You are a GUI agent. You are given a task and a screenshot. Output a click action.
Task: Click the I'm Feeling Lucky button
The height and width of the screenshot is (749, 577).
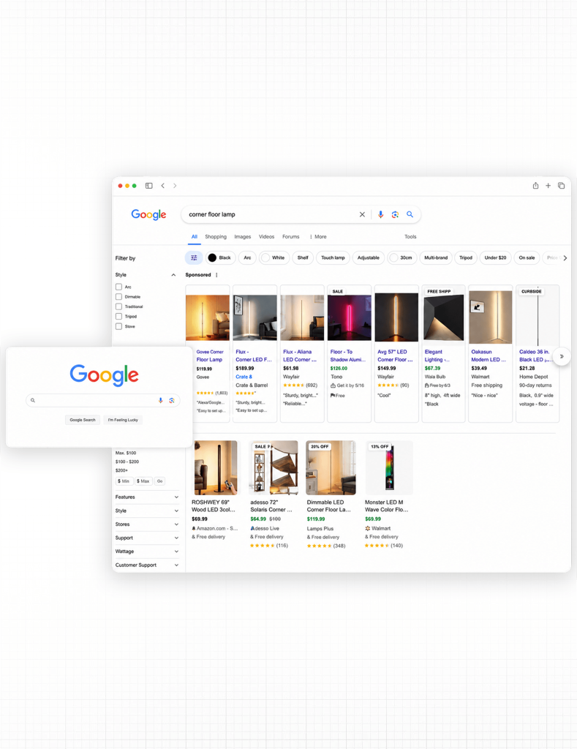pyautogui.click(x=123, y=420)
